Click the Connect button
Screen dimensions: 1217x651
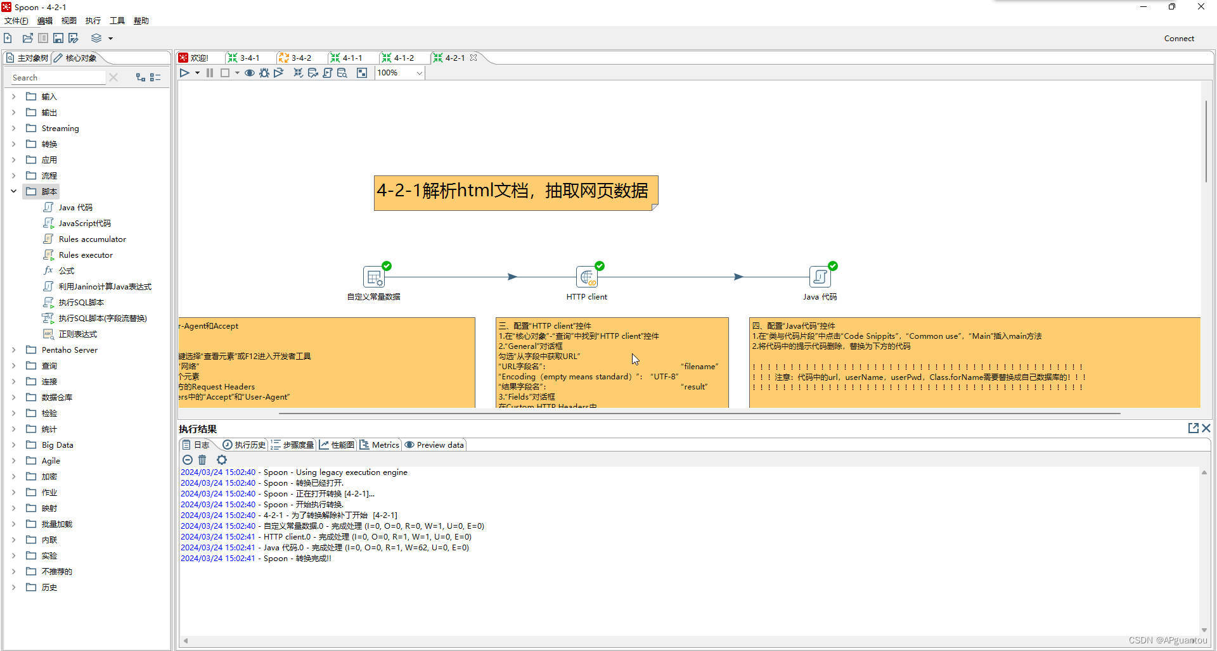pos(1179,38)
